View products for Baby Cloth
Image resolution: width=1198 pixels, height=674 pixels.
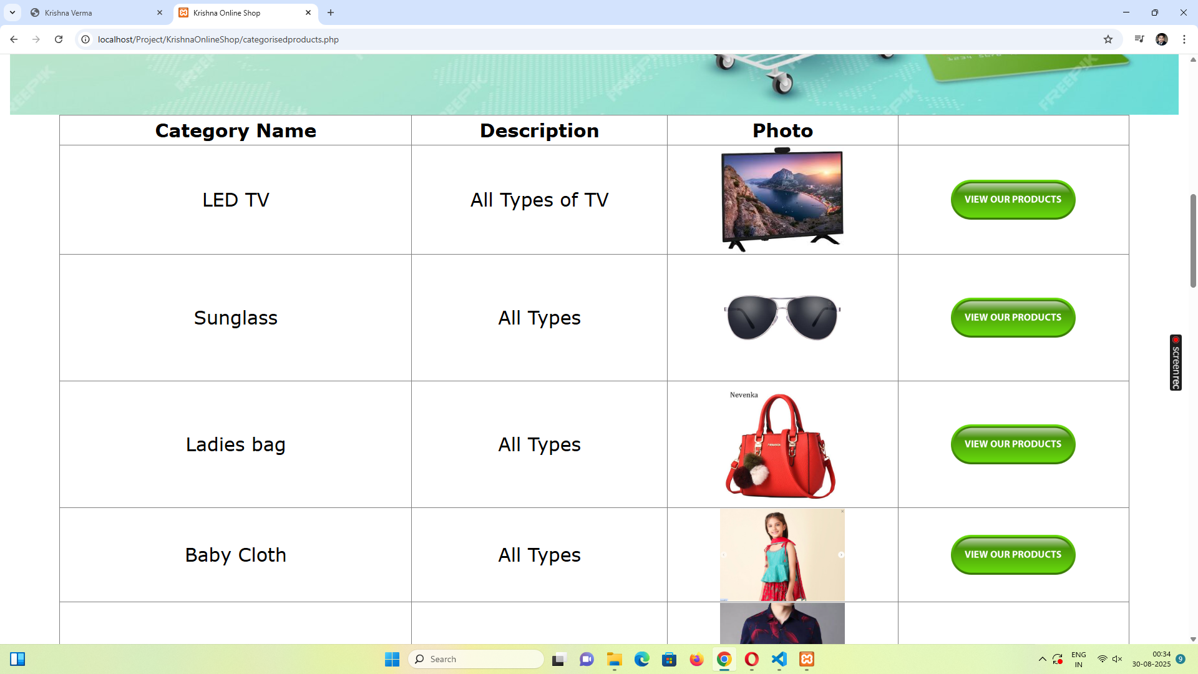tap(1013, 555)
